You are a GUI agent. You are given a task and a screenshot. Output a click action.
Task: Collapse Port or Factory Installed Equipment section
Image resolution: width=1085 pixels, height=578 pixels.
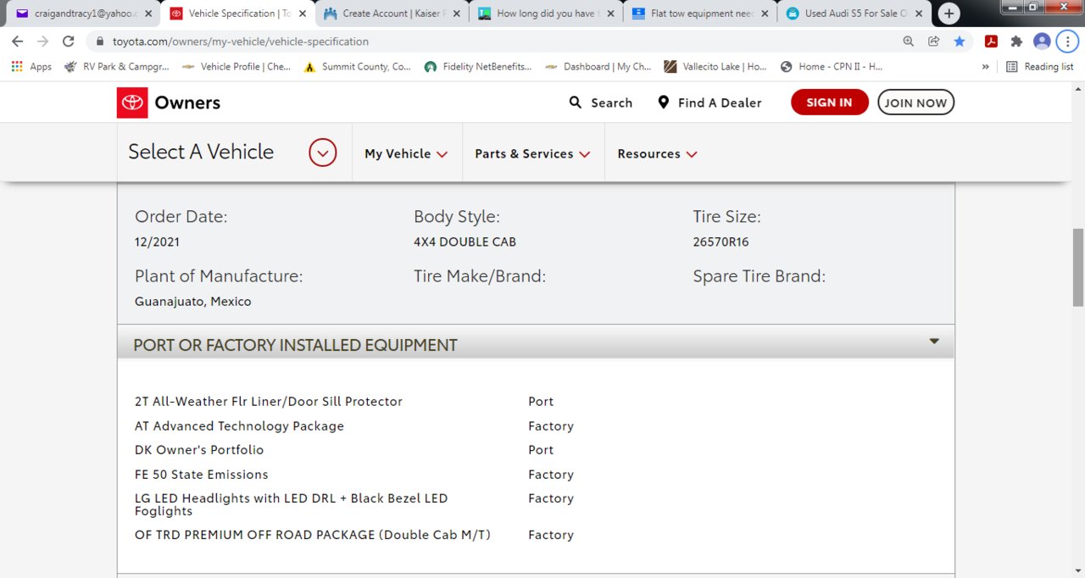[x=934, y=342]
